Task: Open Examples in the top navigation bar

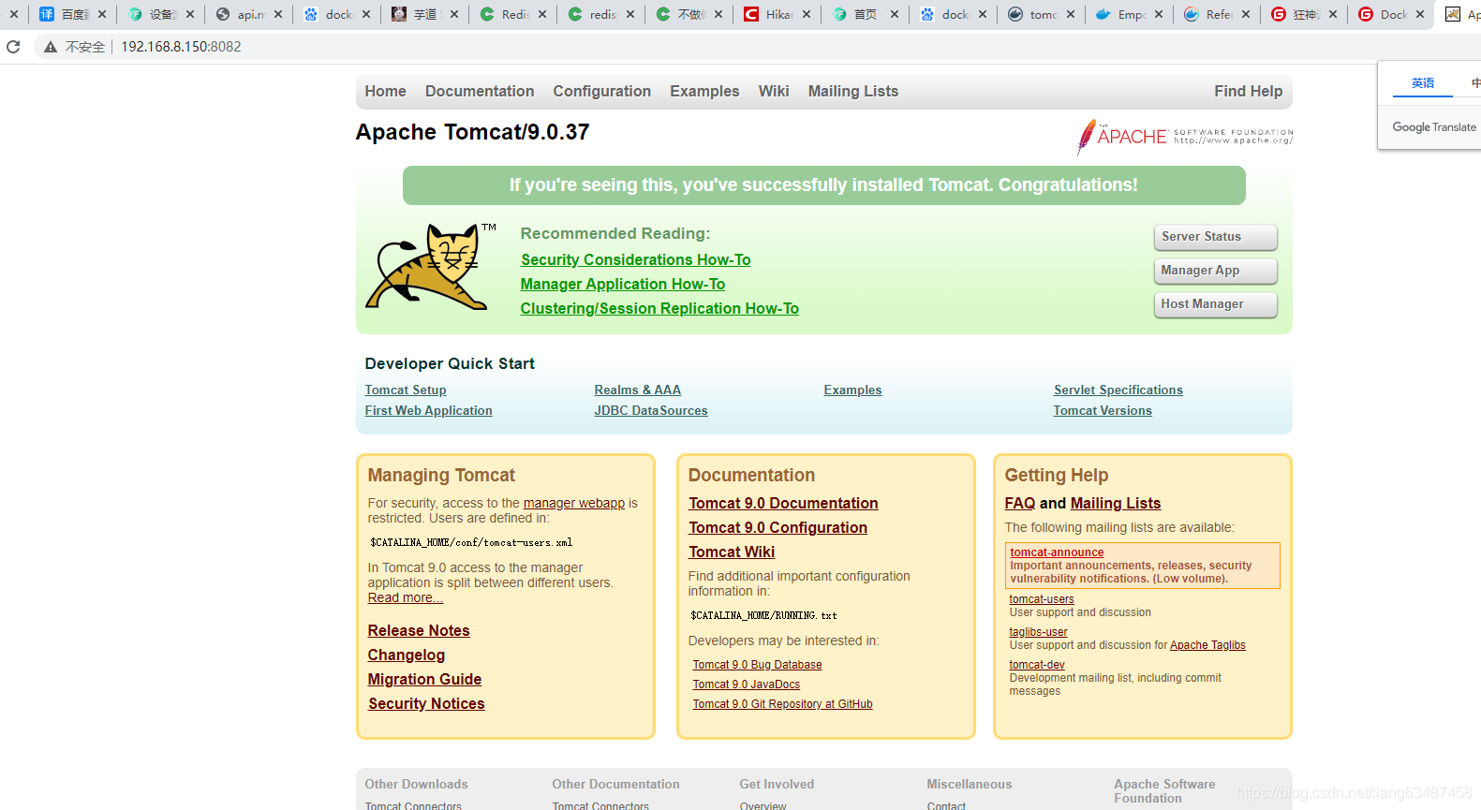Action: (x=704, y=91)
